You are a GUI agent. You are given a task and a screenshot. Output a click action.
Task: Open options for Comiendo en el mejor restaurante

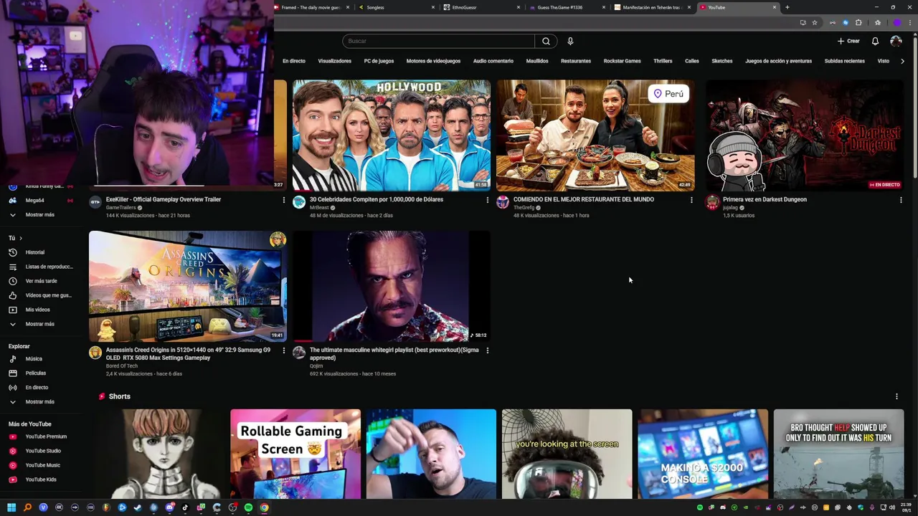tap(691, 200)
